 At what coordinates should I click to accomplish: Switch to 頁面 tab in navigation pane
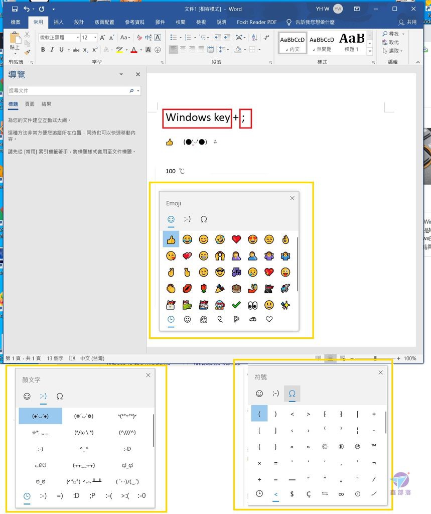pos(30,104)
